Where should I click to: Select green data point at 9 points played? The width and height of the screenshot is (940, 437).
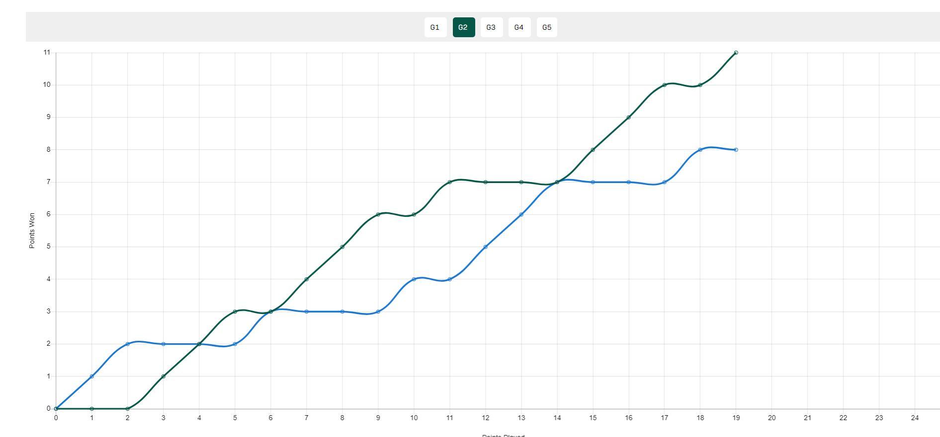[x=378, y=214]
